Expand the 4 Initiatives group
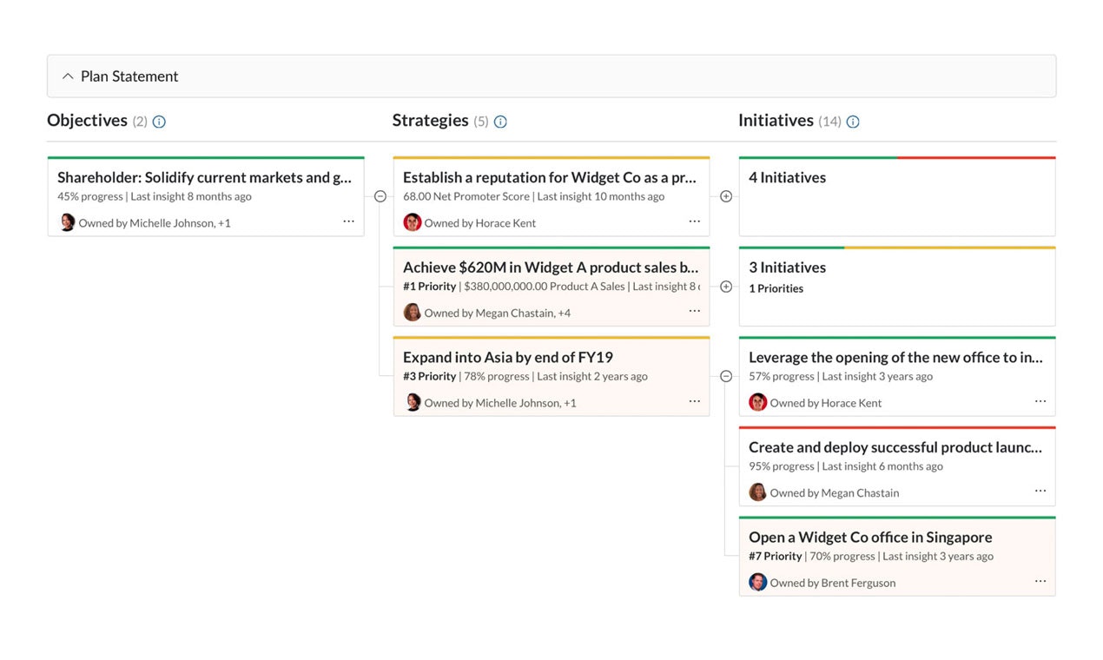Image resolution: width=1103 pixels, height=660 pixels. 726,196
